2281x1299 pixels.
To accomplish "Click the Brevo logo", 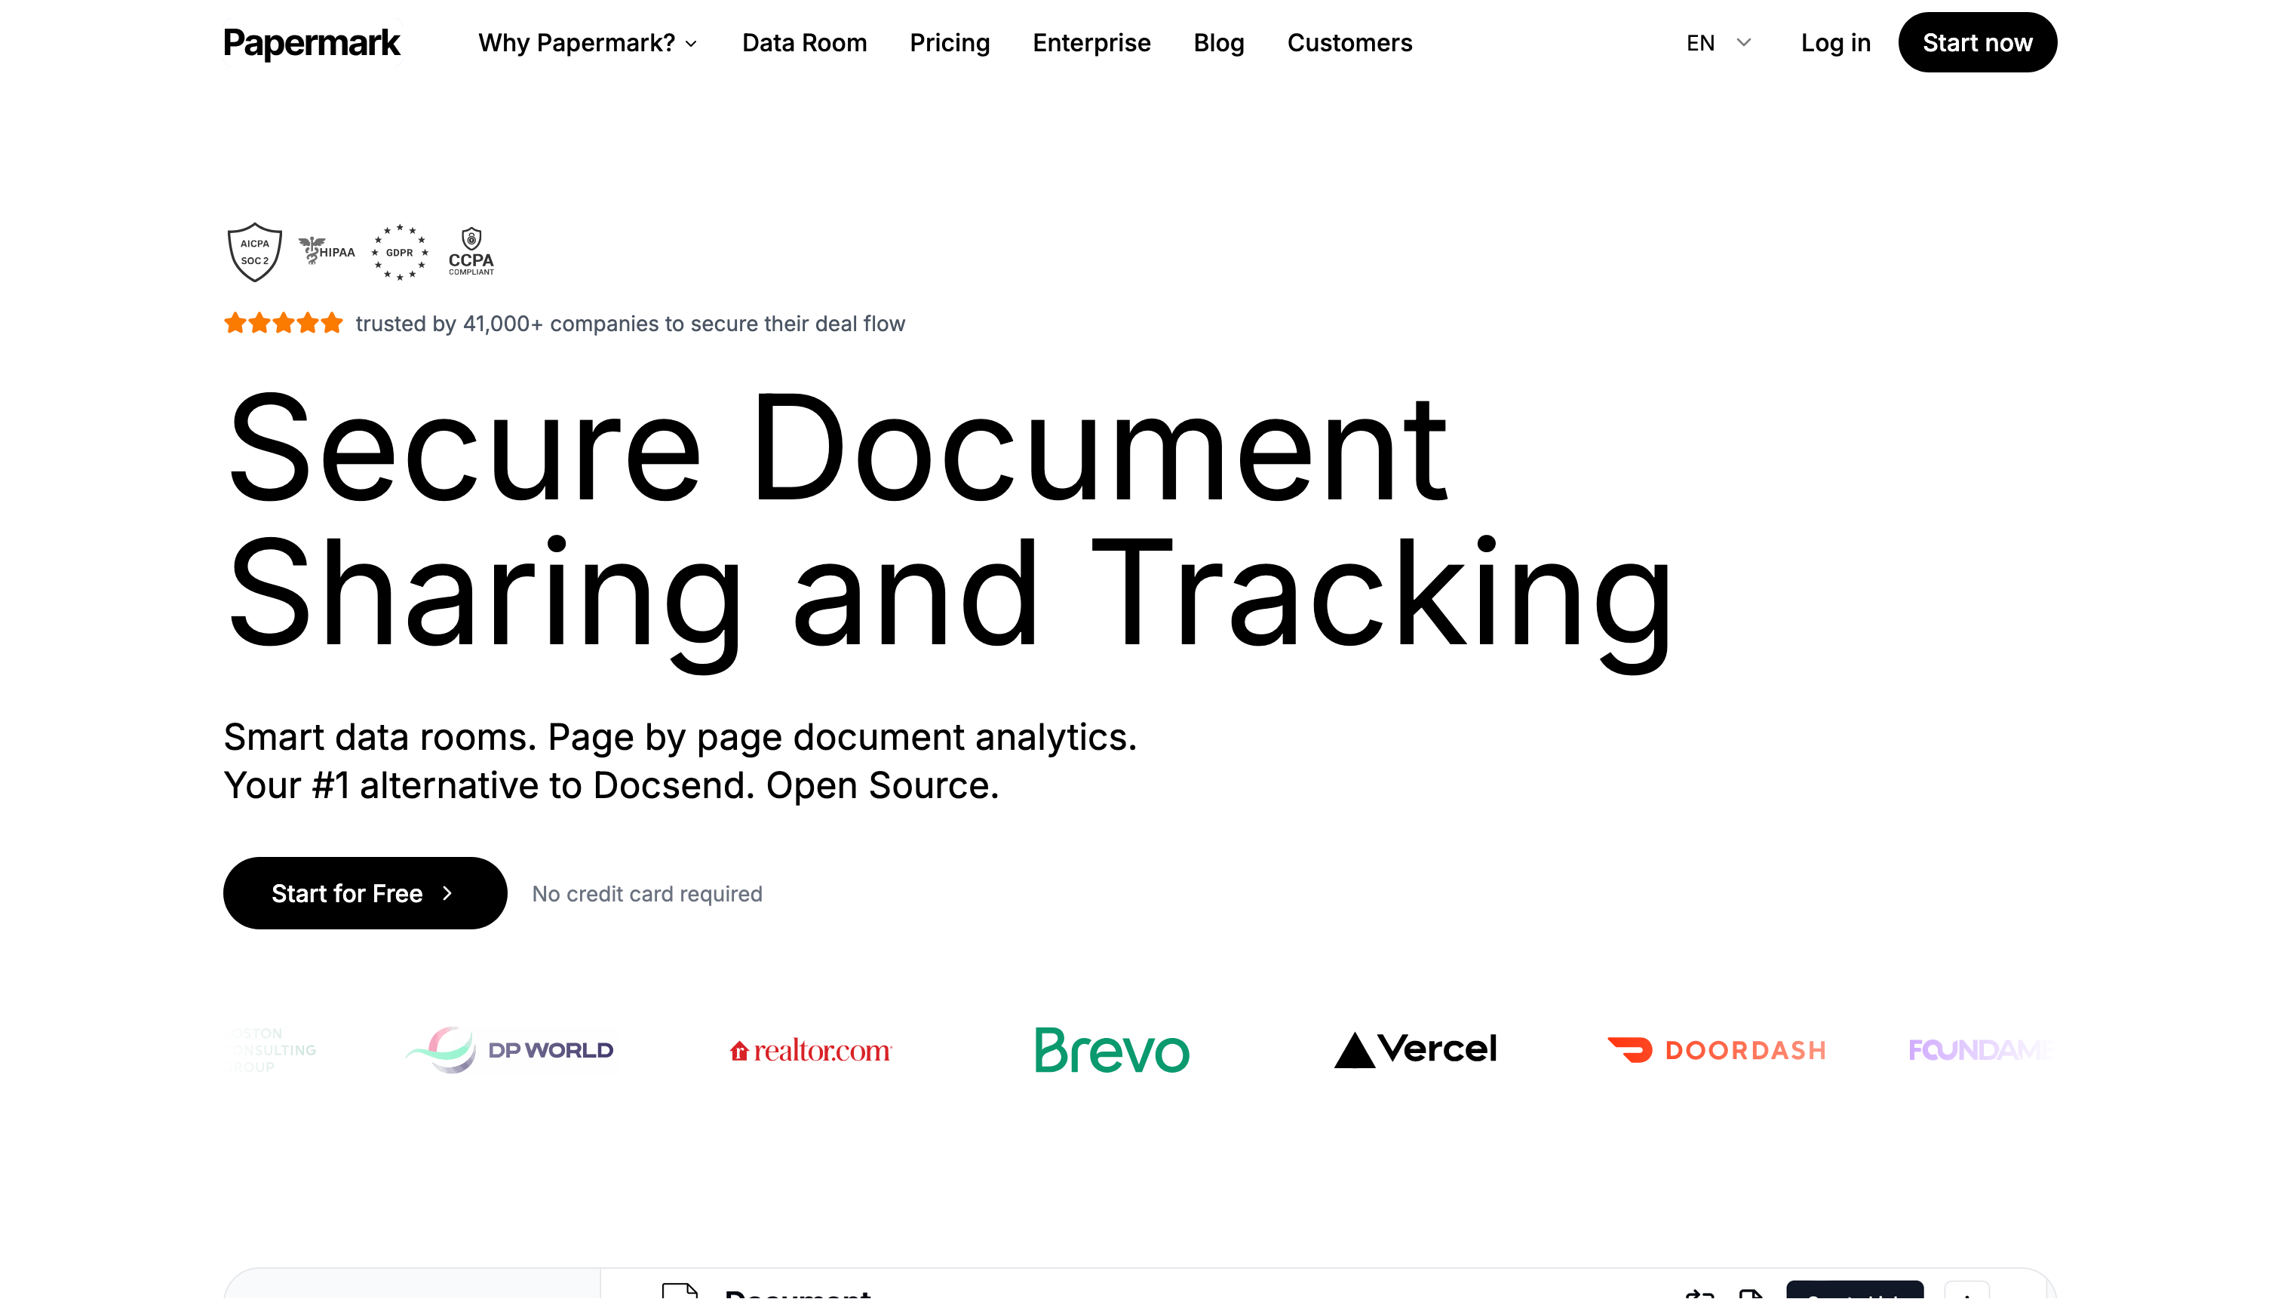I will click(1112, 1050).
